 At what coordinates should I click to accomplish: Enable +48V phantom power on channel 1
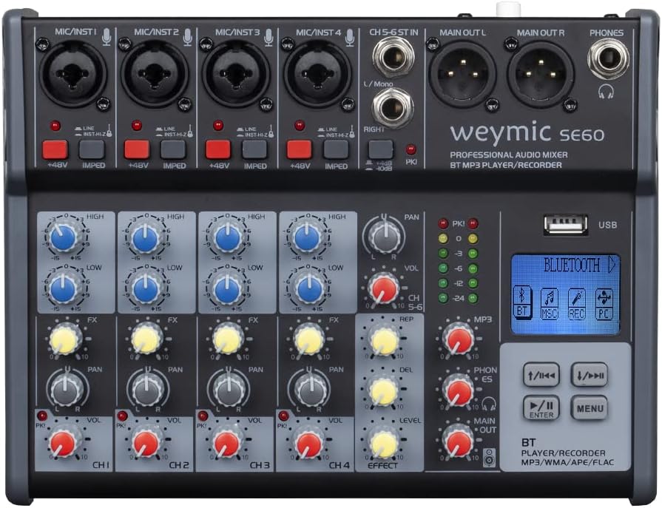55,150
